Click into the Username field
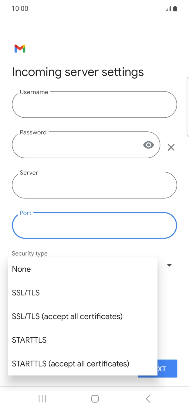 tap(94, 105)
